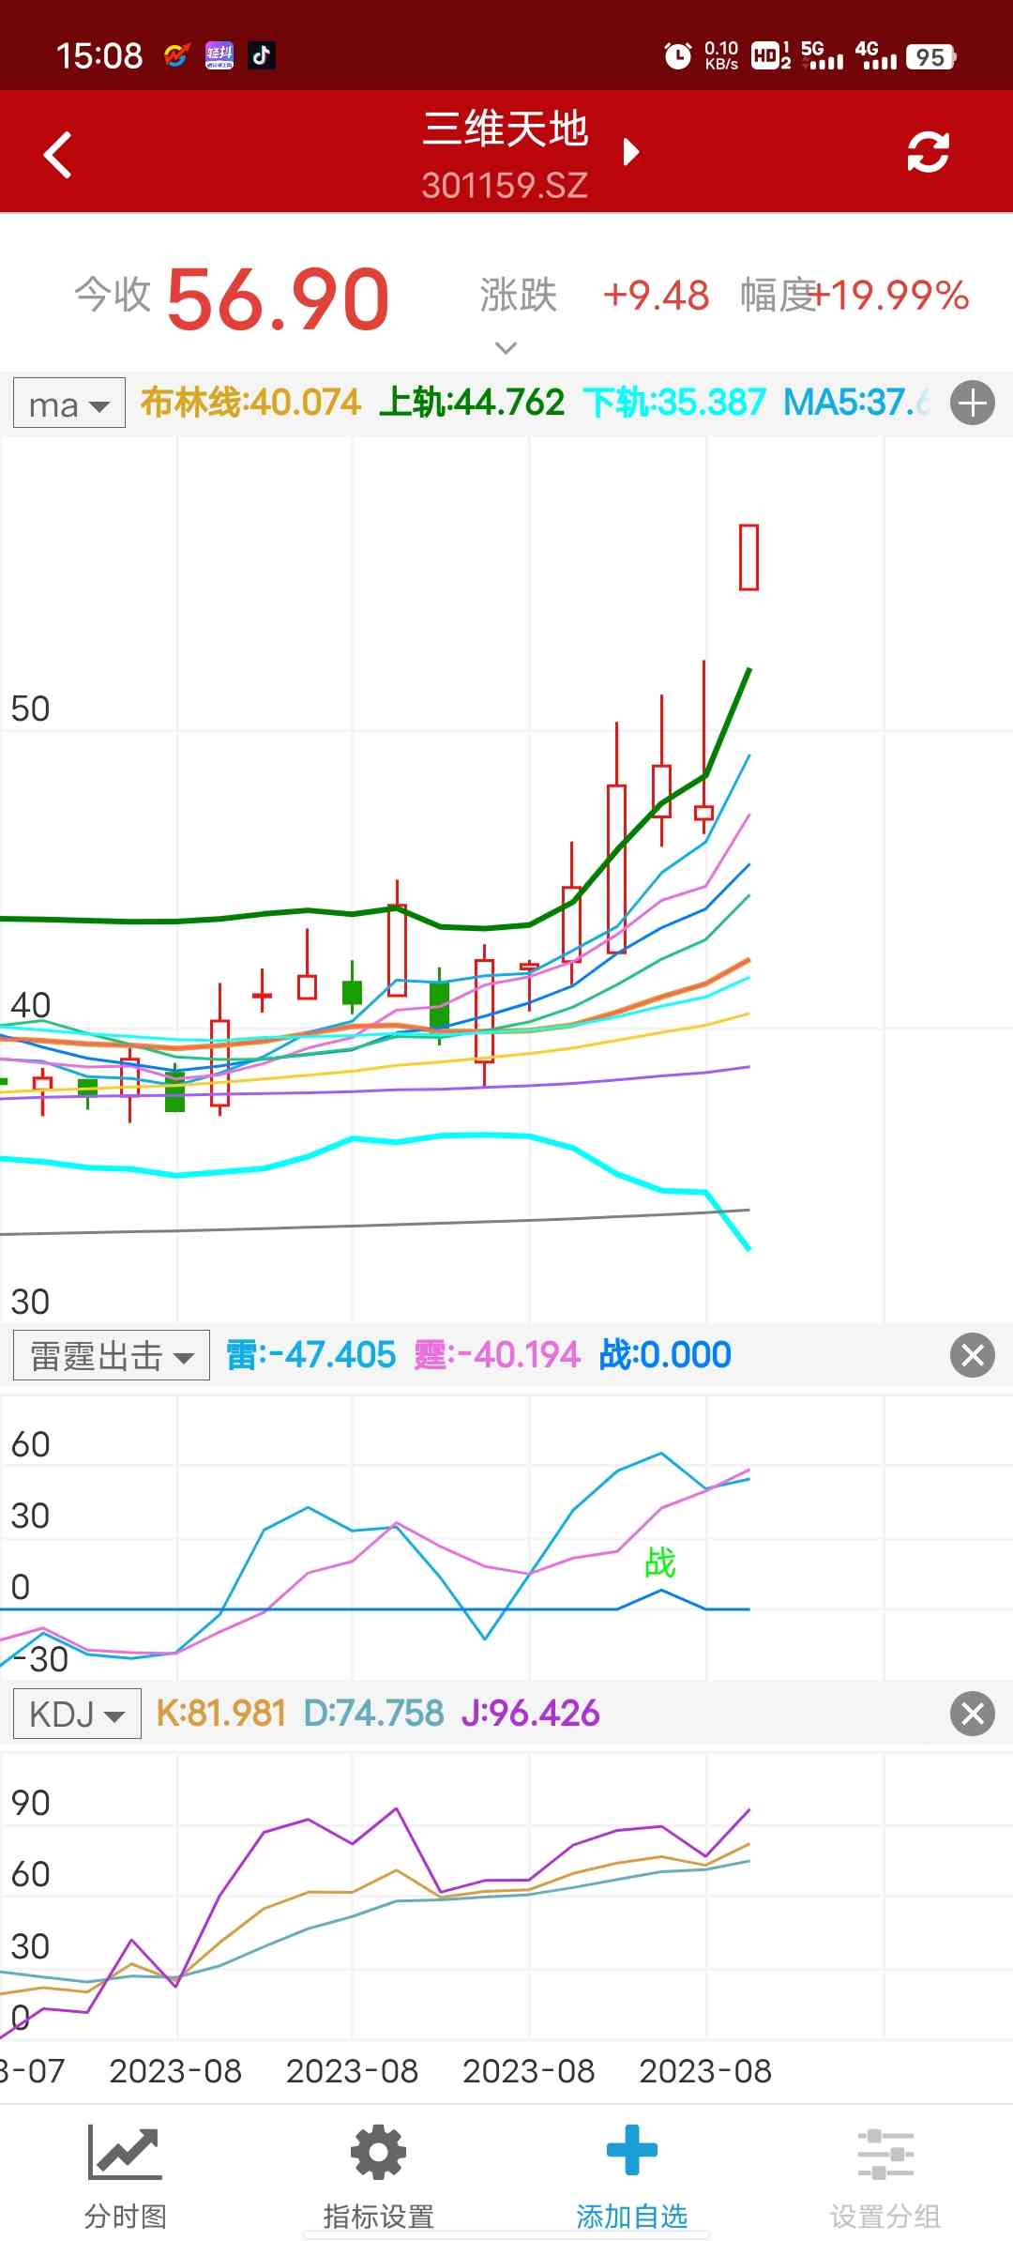The image size is (1013, 2241).
Task: Tap the back arrow in header
Action: (x=58, y=154)
